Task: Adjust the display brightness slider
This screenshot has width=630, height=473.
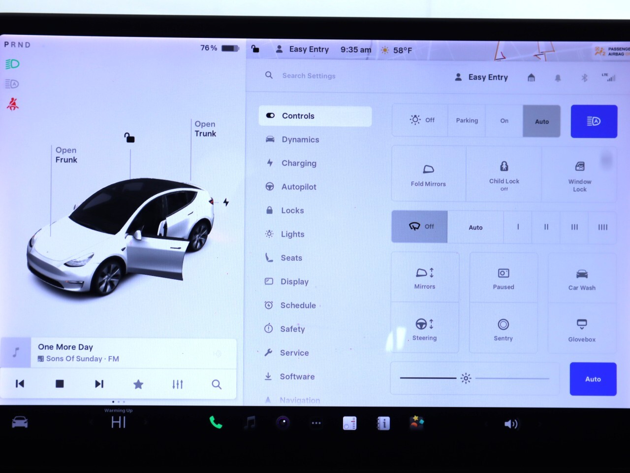Action: tap(466, 378)
